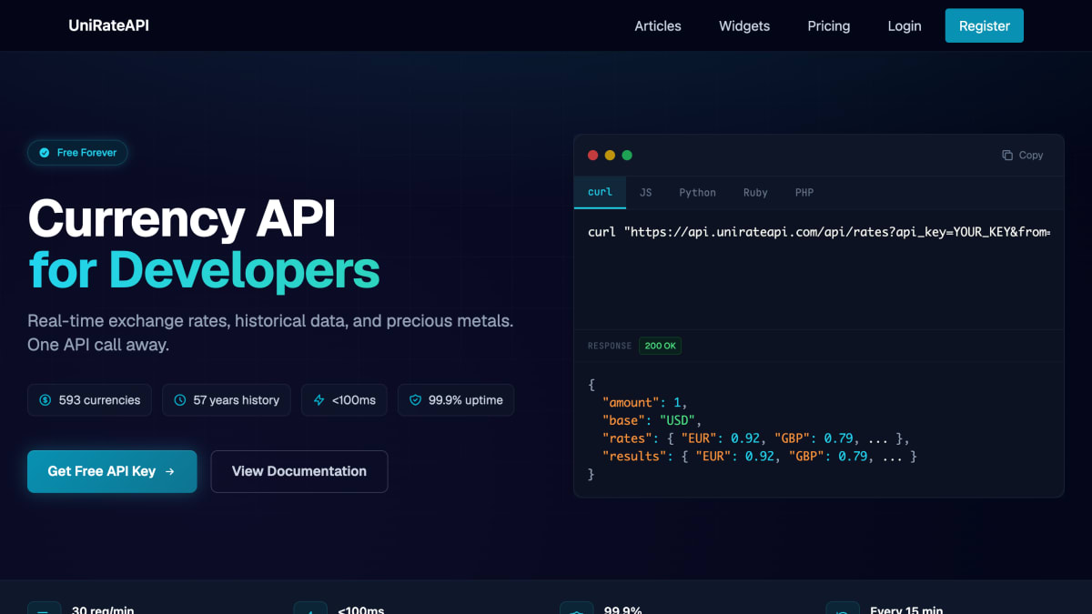The width and height of the screenshot is (1092, 614).
Task: Click the Currency API heading
Action: [x=182, y=218]
